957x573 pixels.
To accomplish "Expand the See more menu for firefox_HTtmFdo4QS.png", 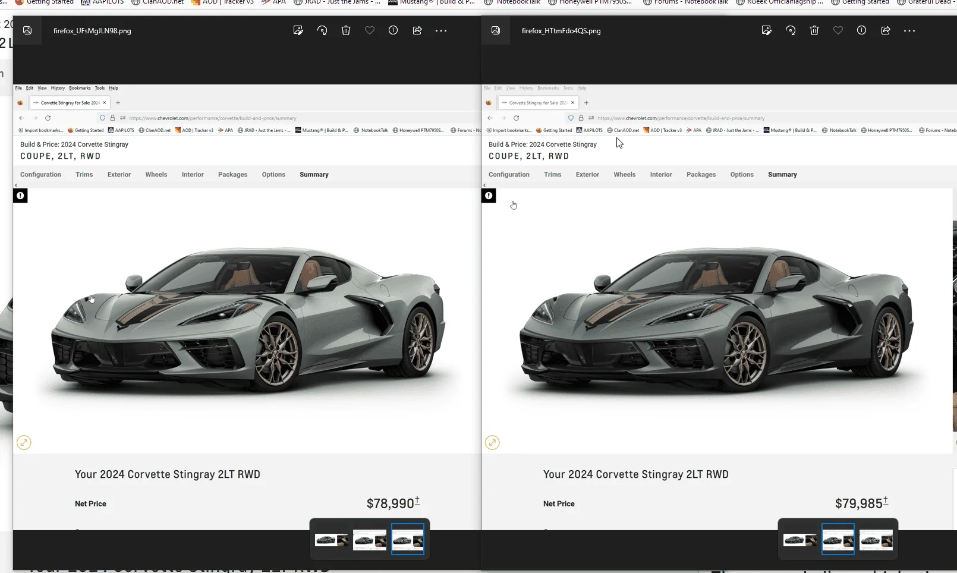I will (x=909, y=30).
